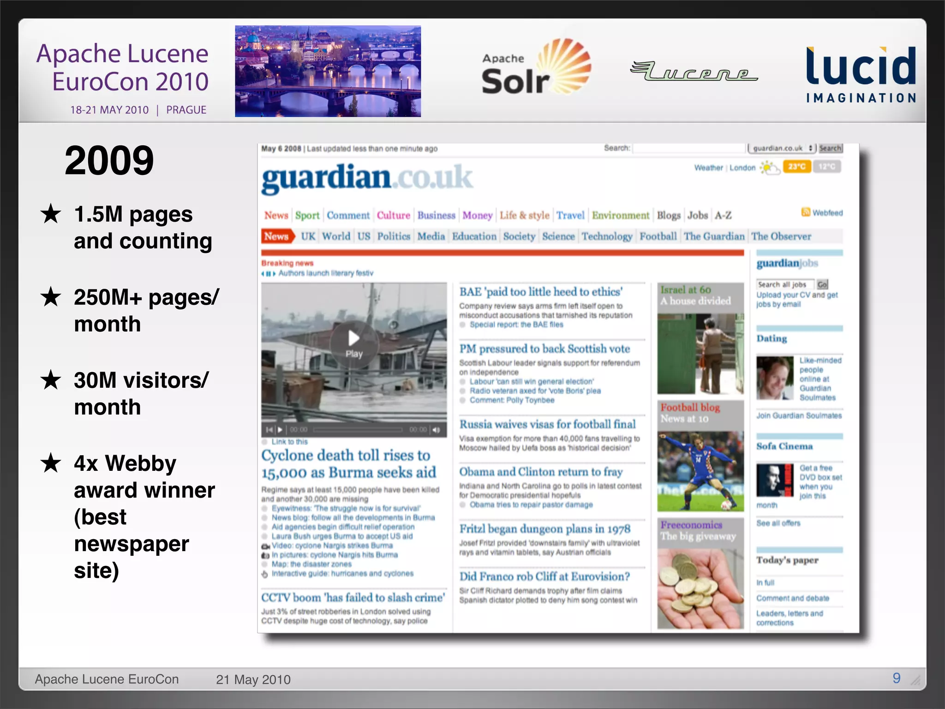Select The Observer subsection

pyautogui.click(x=781, y=236)
